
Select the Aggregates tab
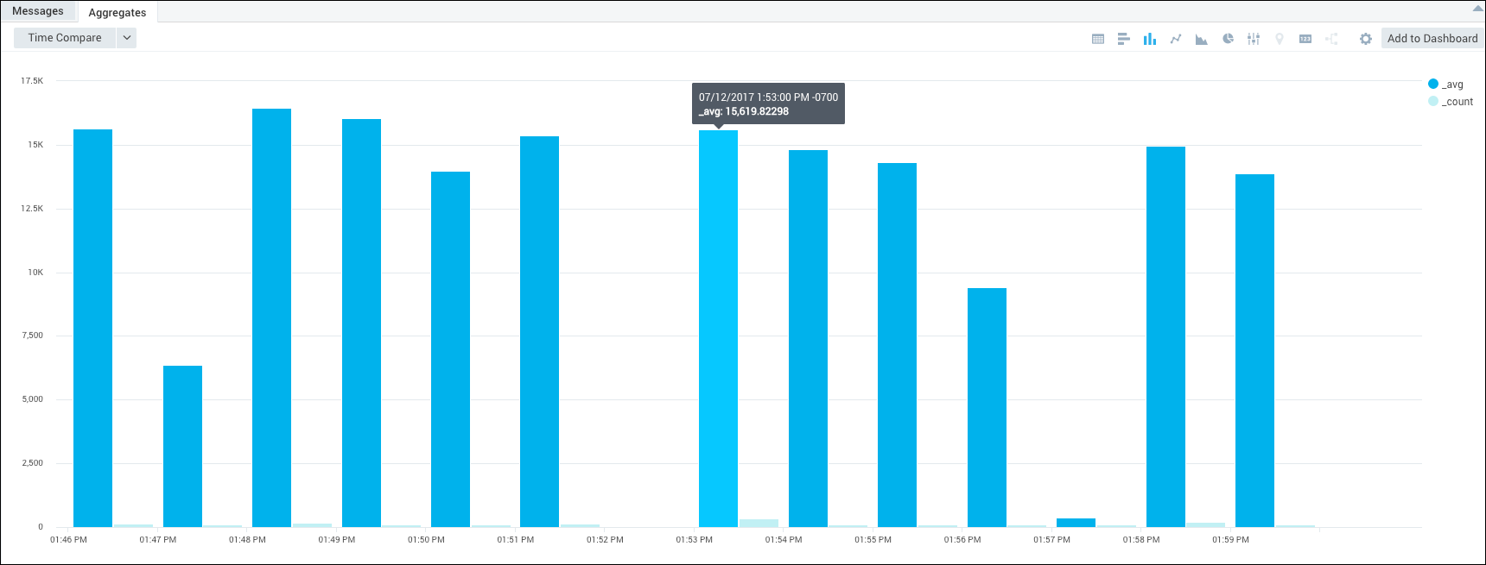[117, 12]
